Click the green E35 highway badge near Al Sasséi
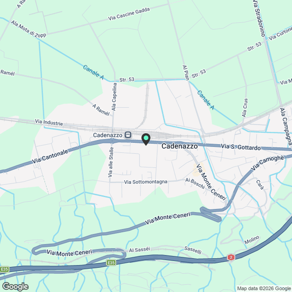Viewport: 292px width, 292px height. 111,263
